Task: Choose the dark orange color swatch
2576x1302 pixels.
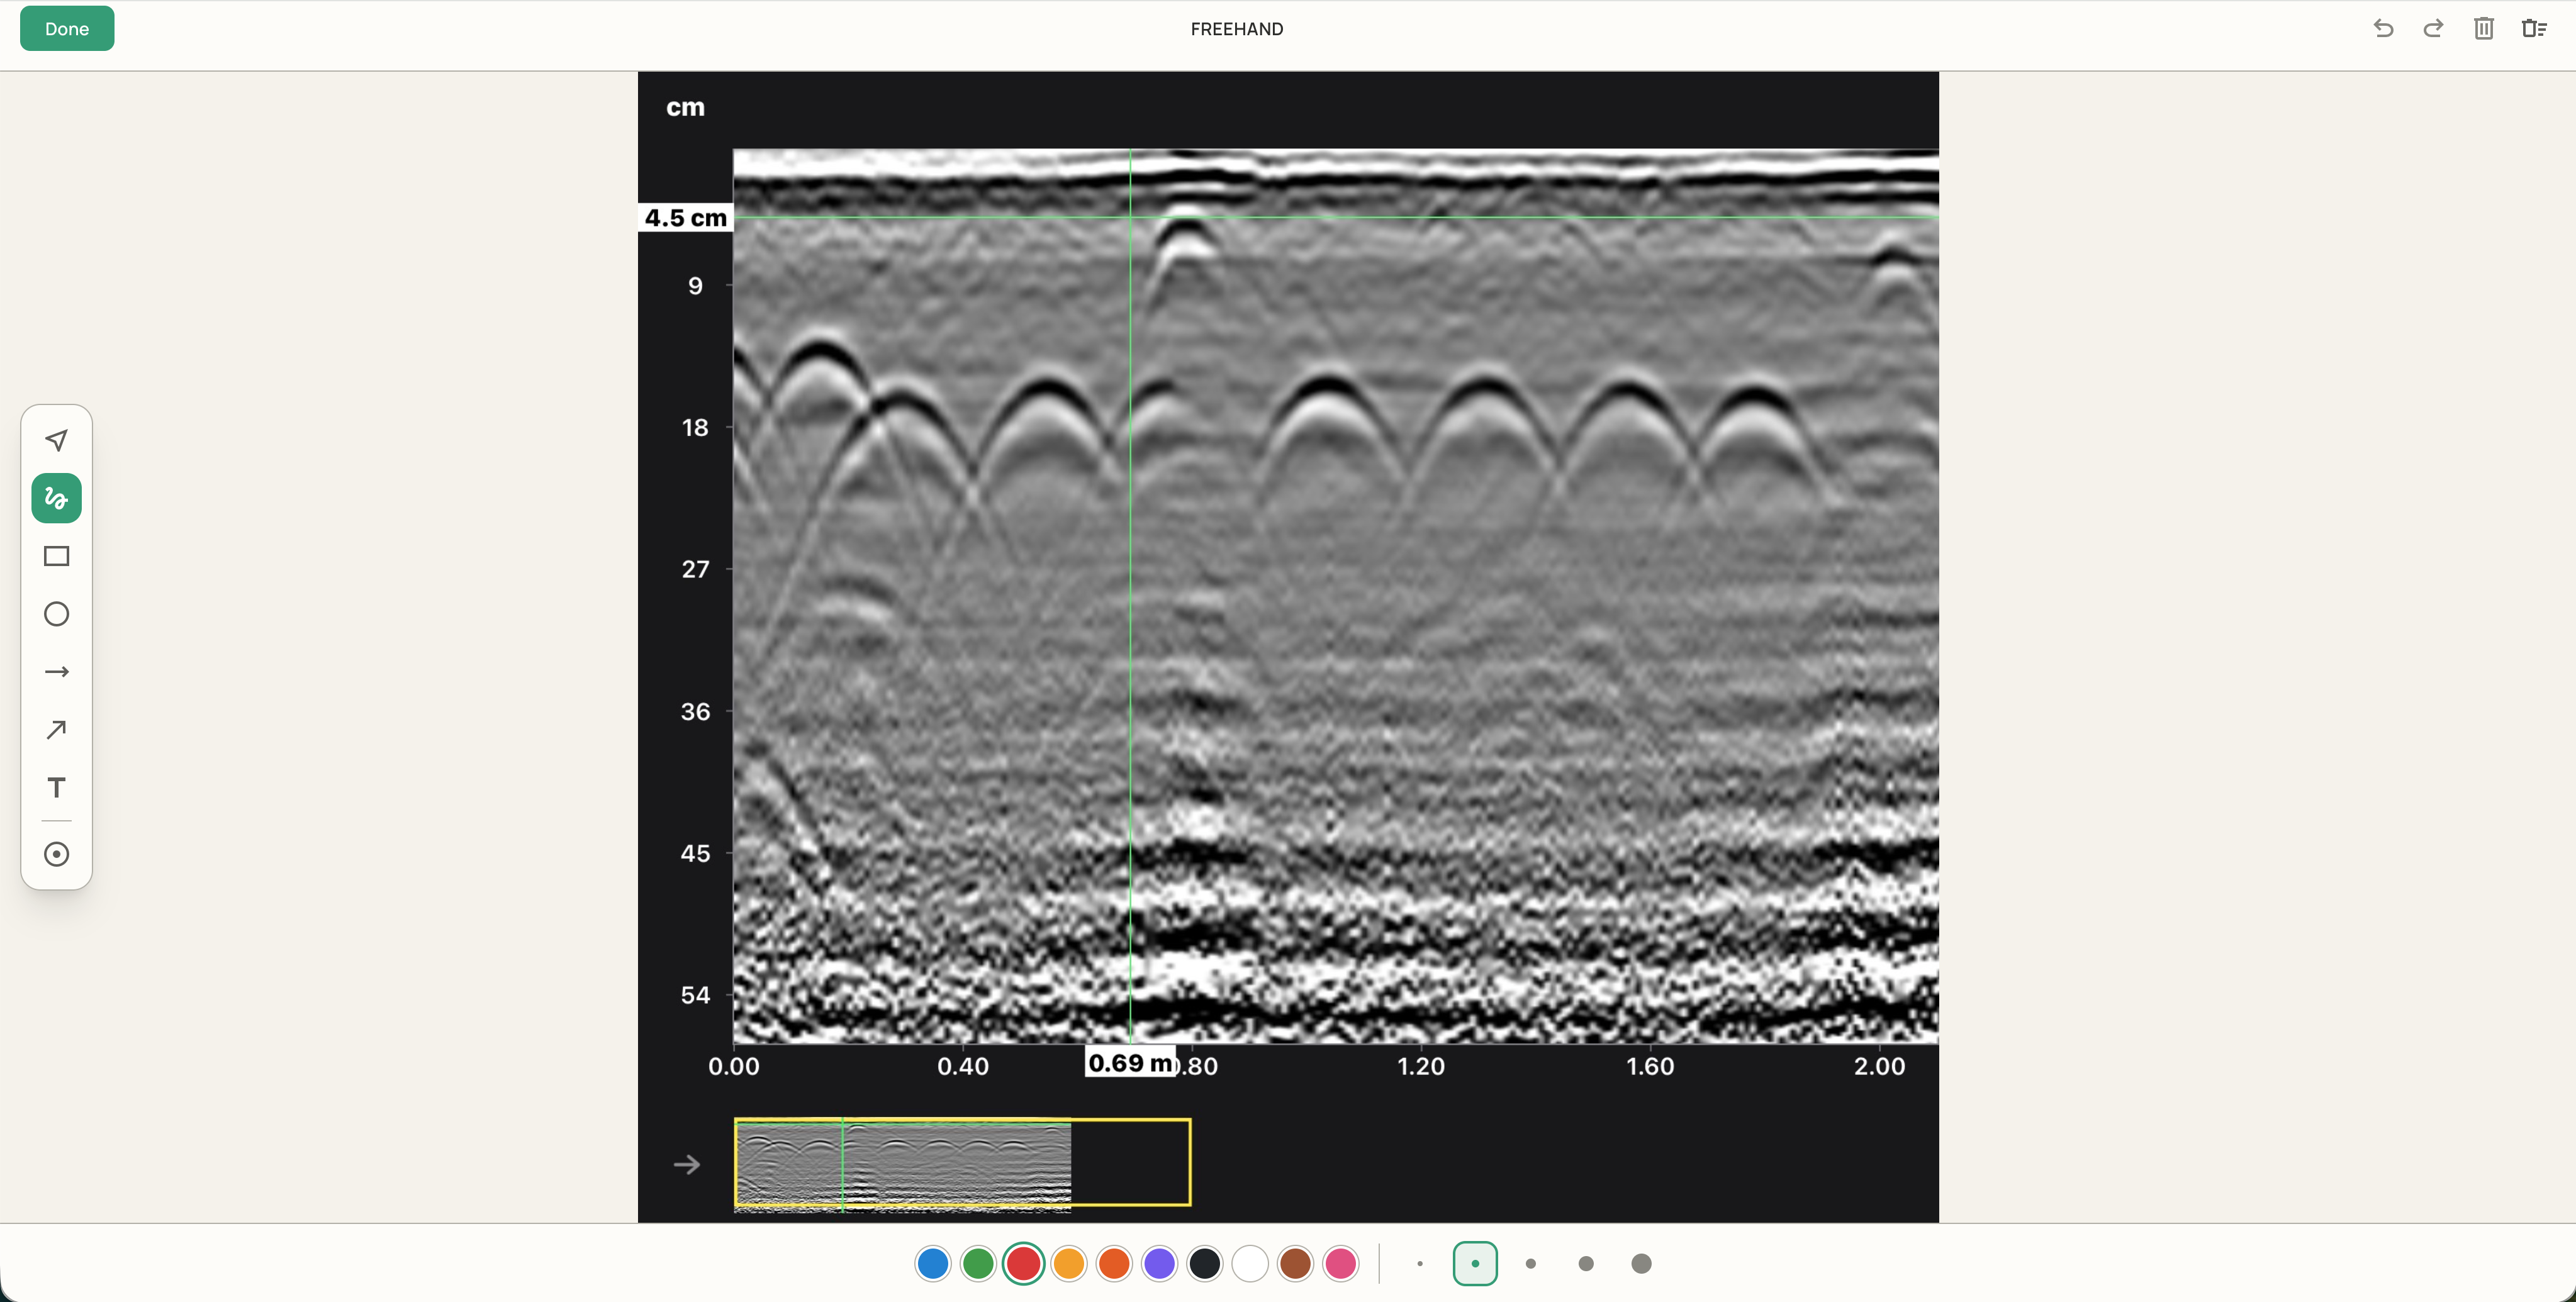Action: coord(1114,1264)
